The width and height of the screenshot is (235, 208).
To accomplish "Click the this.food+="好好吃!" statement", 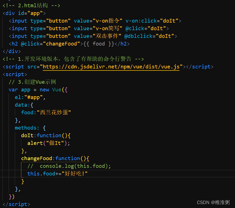I will click(57, 174).
